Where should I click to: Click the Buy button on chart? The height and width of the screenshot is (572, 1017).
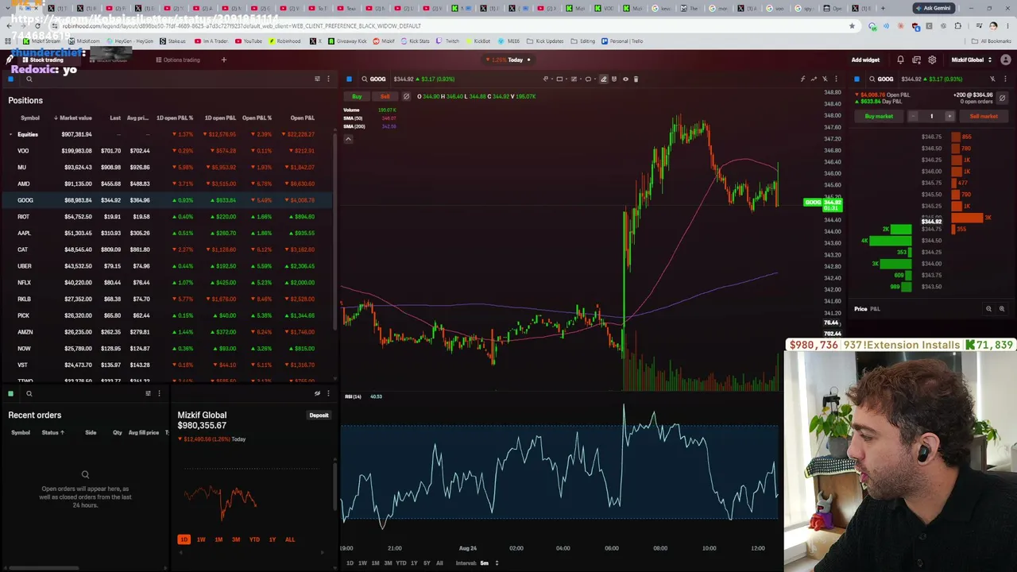pos(357,96)
